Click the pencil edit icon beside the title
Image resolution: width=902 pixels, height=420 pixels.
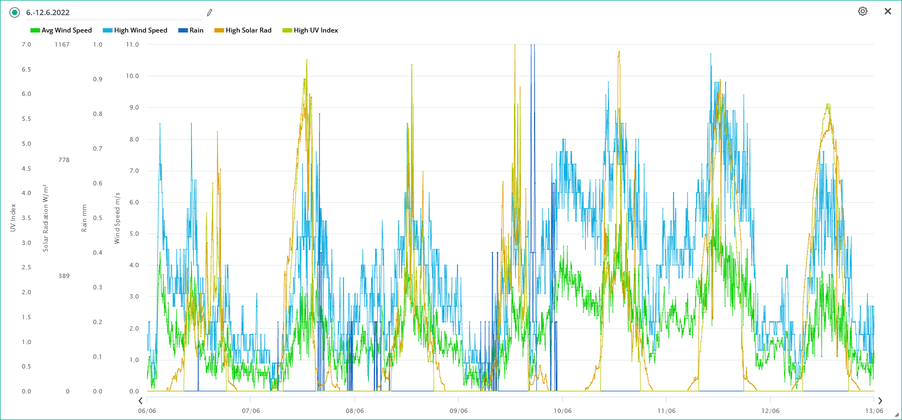pyautogui.click(x=209, y=12)
